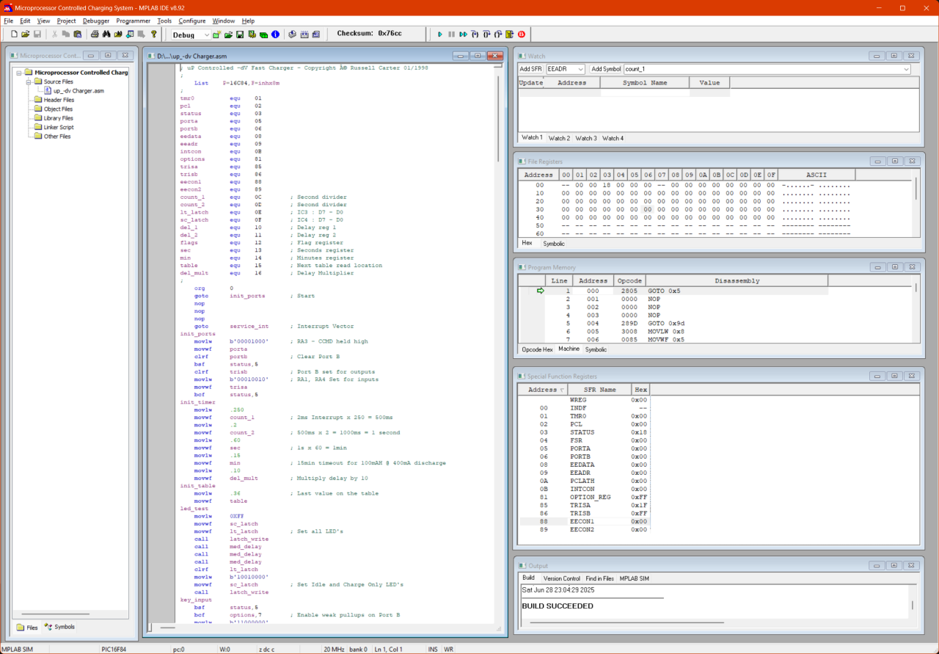Open Version Control tab in Output window
Viewport: 939px width, 654px height.
pos(561,578)
